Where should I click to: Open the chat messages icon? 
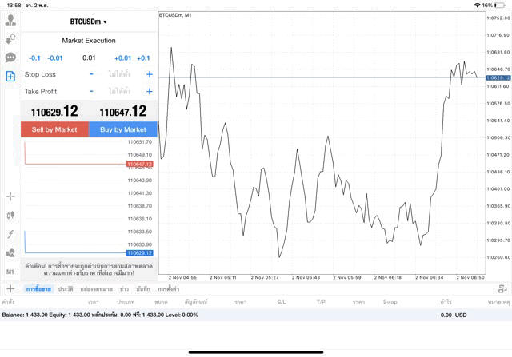[10, 58]
